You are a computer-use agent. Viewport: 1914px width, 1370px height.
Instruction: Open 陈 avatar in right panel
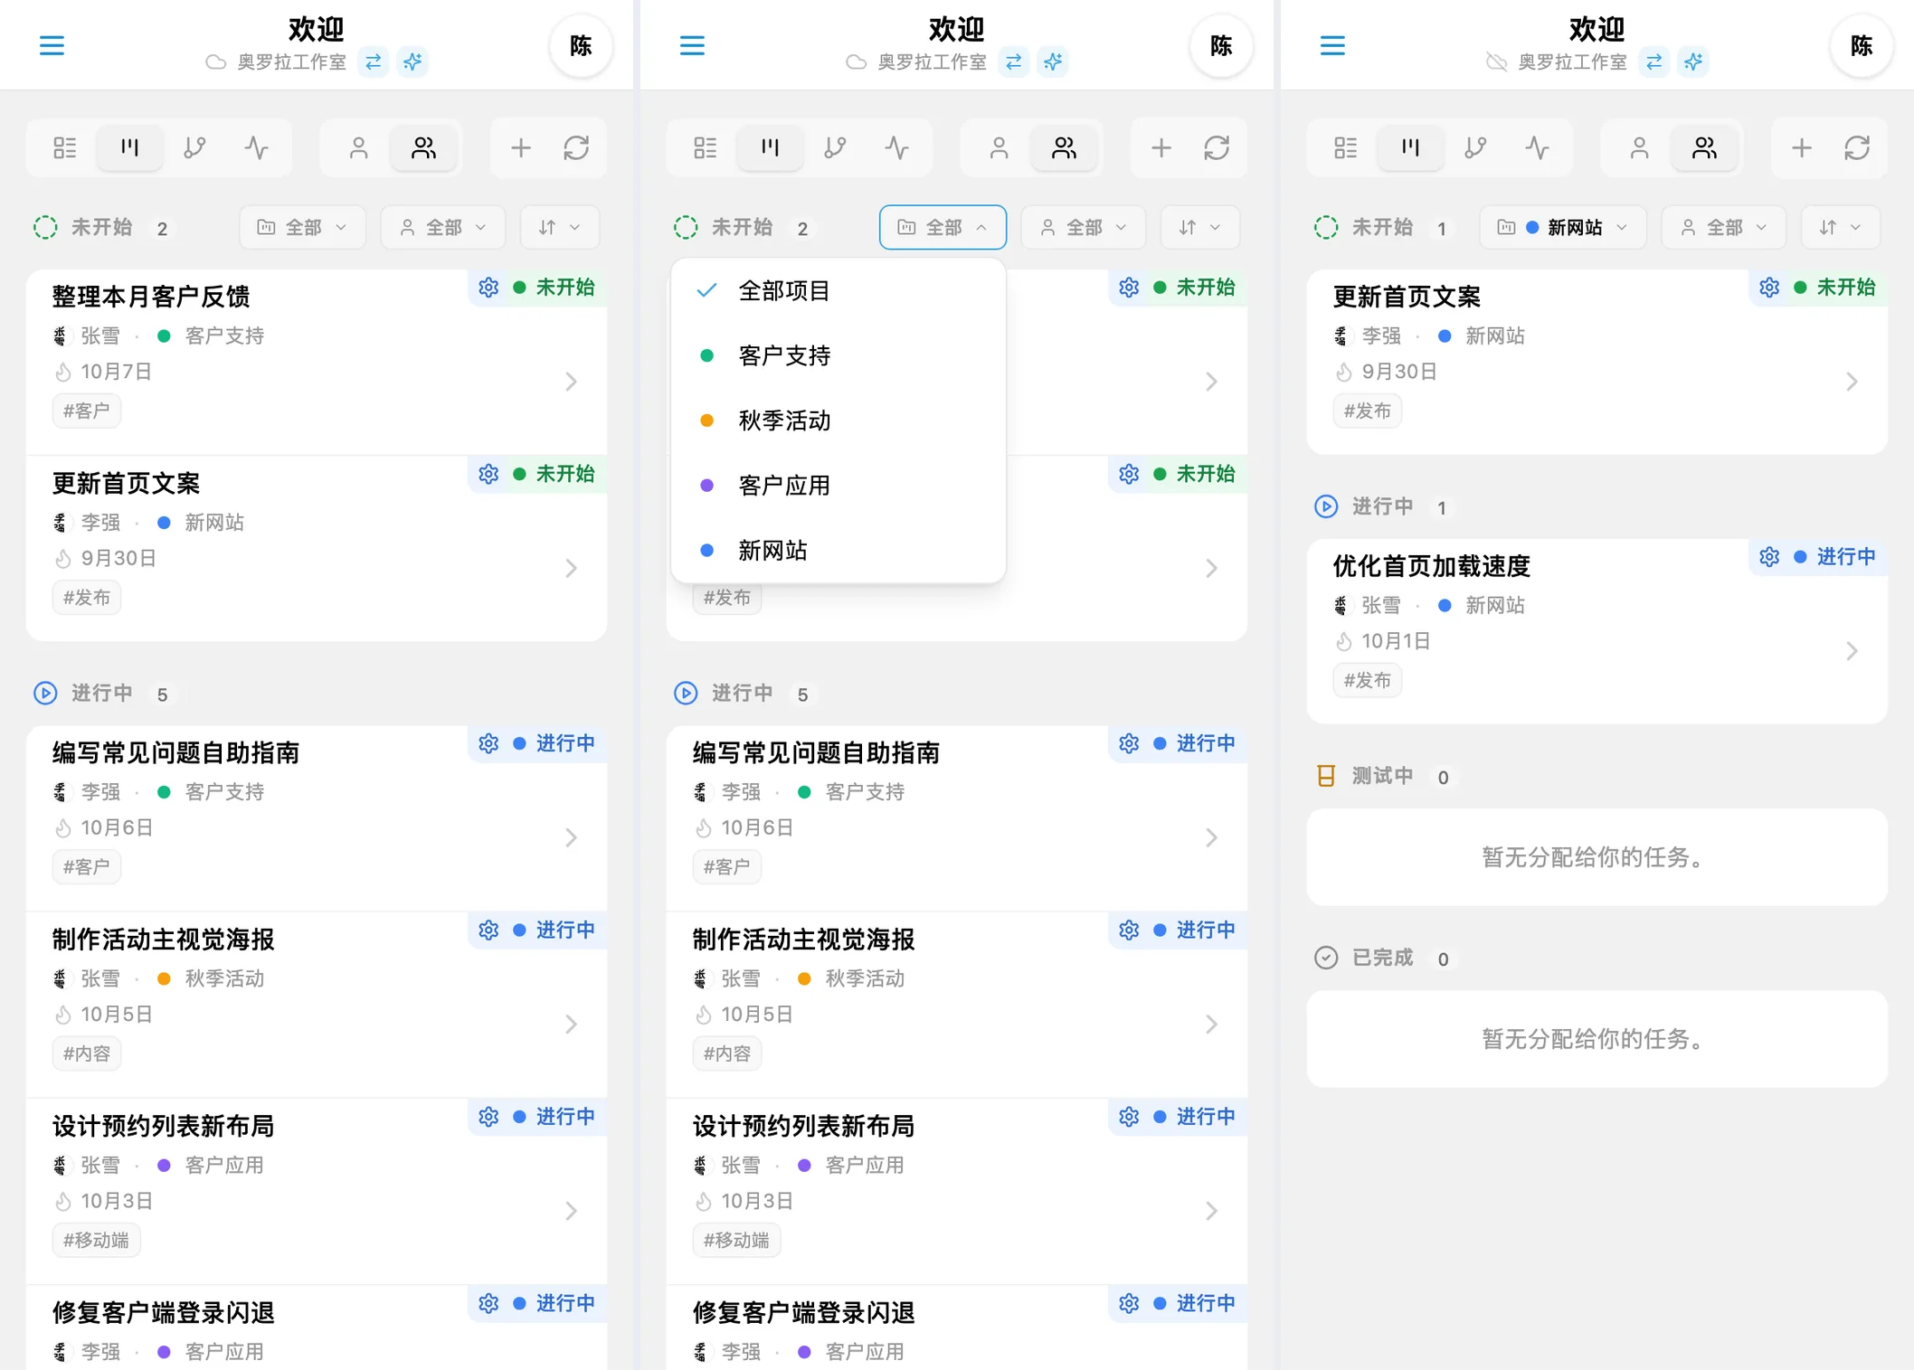(x=1862, y=45)
